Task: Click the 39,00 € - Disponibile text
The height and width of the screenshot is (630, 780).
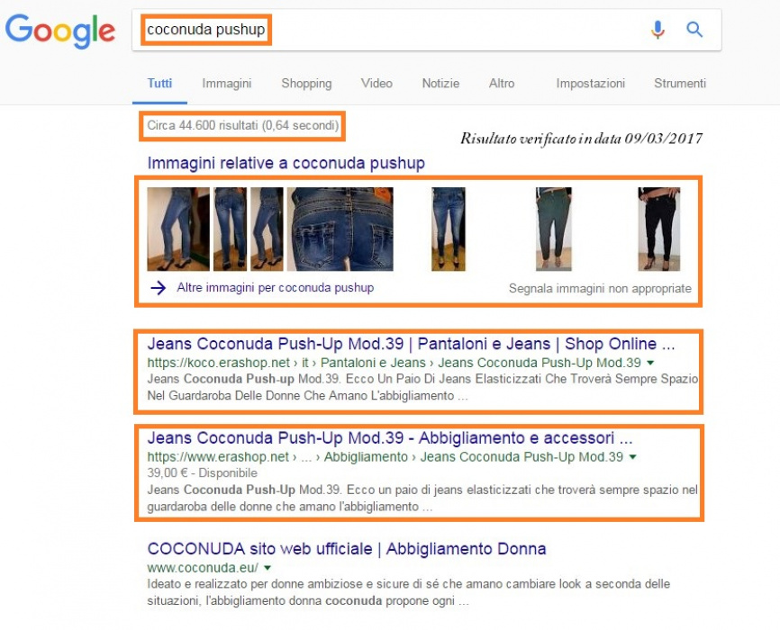Action: pos(202,472)
